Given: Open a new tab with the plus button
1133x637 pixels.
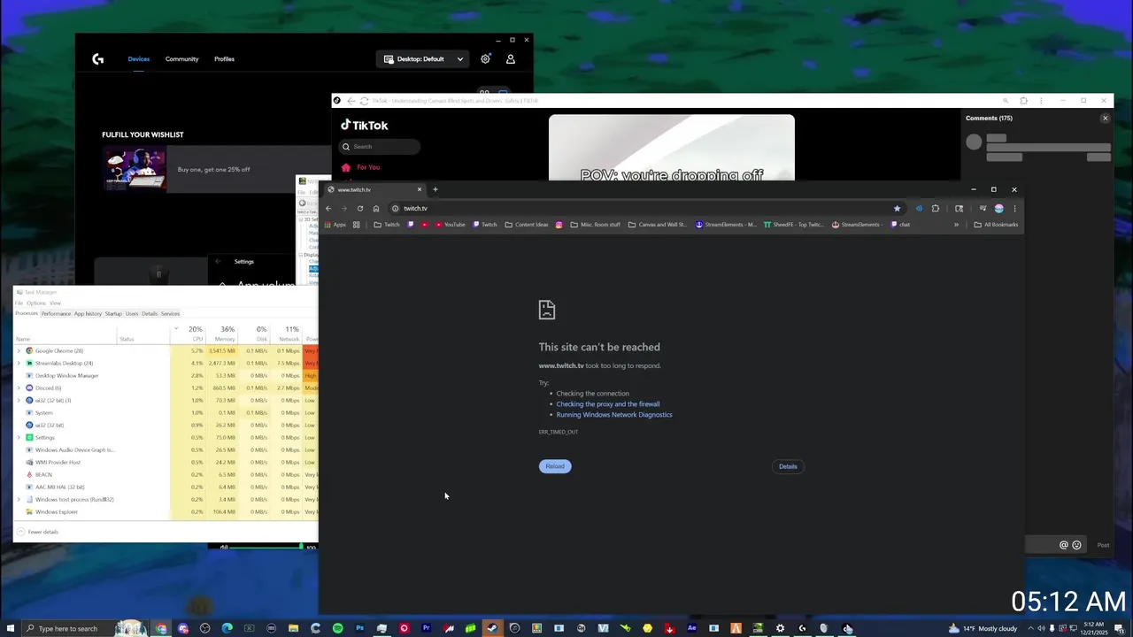Looking at the screenshot, I should pyautogui.click(x=435, y=189).
